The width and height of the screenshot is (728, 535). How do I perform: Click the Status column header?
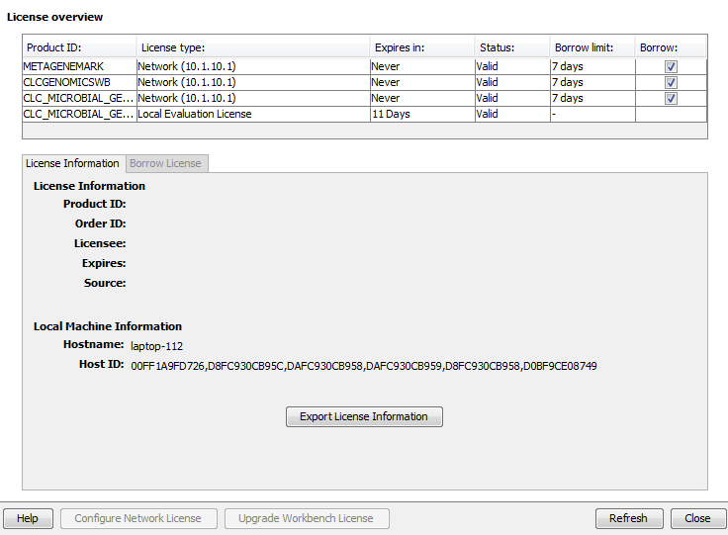[x=510, y=47]
